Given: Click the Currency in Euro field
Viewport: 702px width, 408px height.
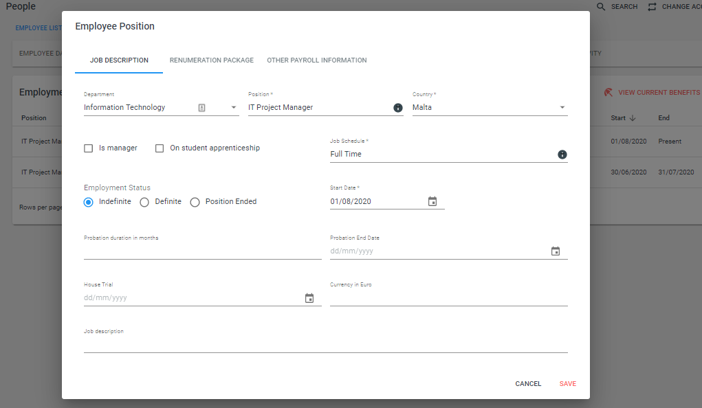Looking at the screenshot, I should (x=448, y=298).
